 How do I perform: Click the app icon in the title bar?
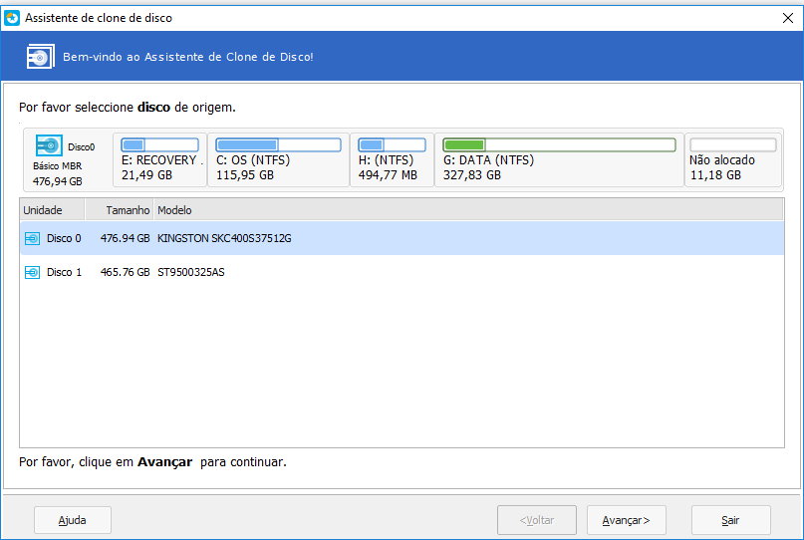pos(11,18)
